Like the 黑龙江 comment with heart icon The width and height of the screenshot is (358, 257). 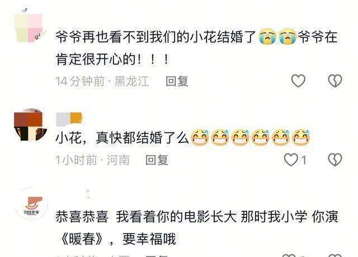coord(298,80)
